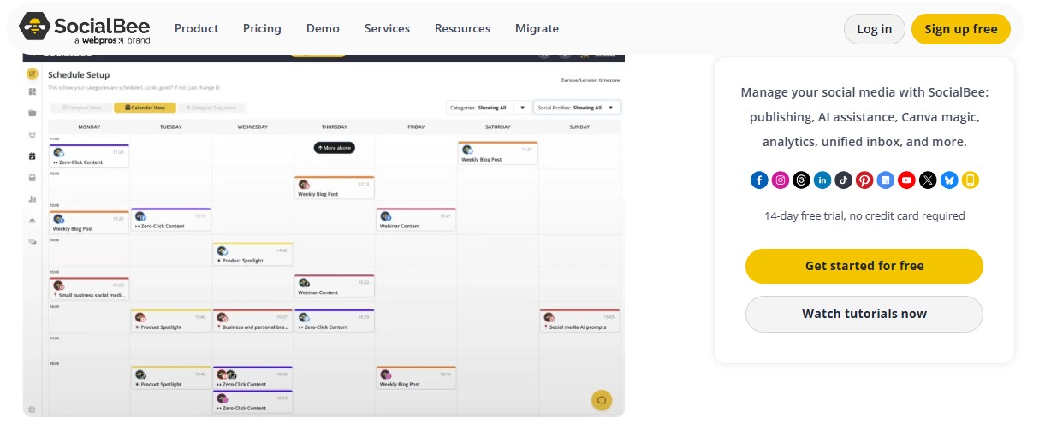Open Thursday Webinar Content card

pos(335,286)
